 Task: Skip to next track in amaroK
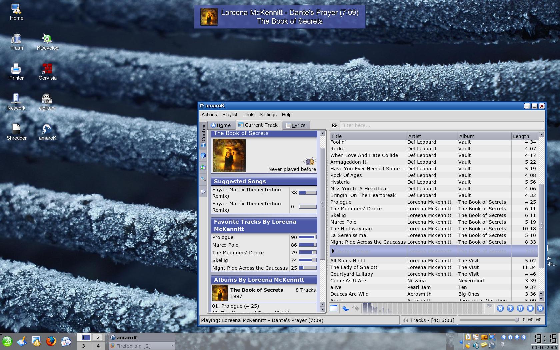[x=540, y=308]
